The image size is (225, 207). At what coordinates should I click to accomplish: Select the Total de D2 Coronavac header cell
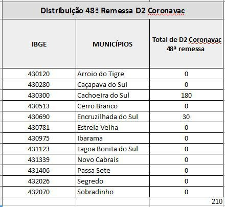(x=187, y=44)
